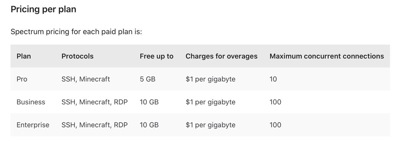This screenshot has height=141, width=410.
Task: Click the '10' concurrent connections value
Action: click(x=273, y=79)
